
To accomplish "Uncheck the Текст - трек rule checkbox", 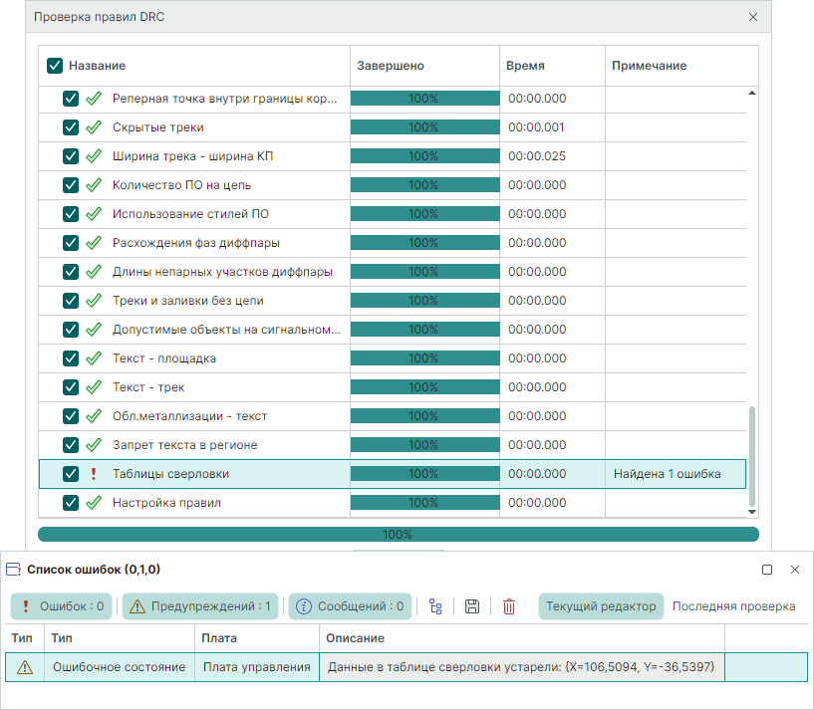I will coord(71,387).
